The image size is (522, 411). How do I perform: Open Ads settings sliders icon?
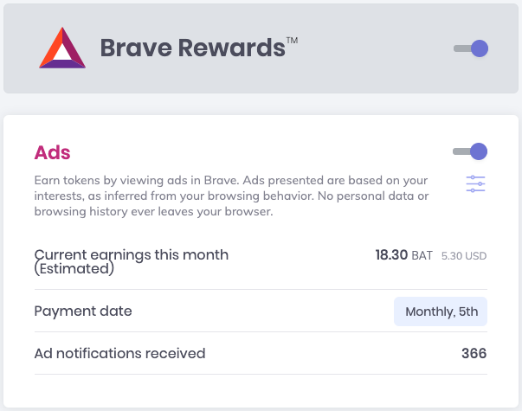click(x=475, y=183)
